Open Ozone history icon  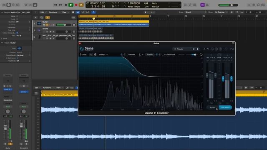click(212, 49)
